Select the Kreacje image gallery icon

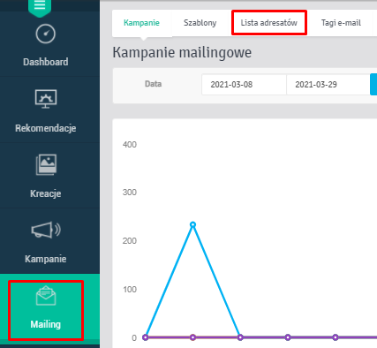click(x=46, y=164)
